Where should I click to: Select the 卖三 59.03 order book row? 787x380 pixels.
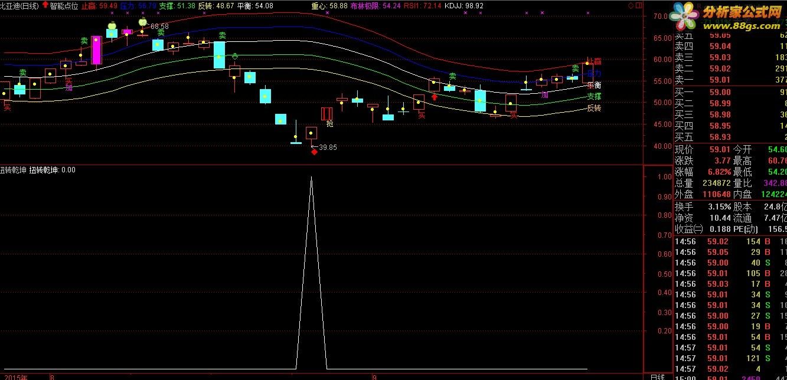730,57
